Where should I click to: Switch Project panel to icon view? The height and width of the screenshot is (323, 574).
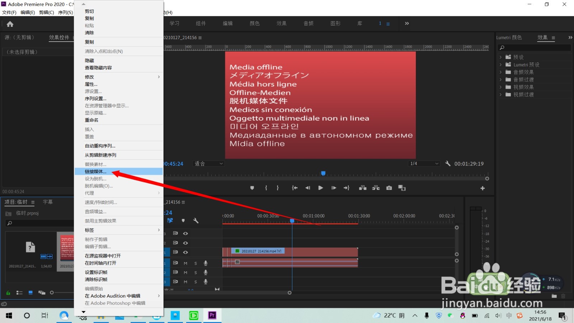point(30,293)
